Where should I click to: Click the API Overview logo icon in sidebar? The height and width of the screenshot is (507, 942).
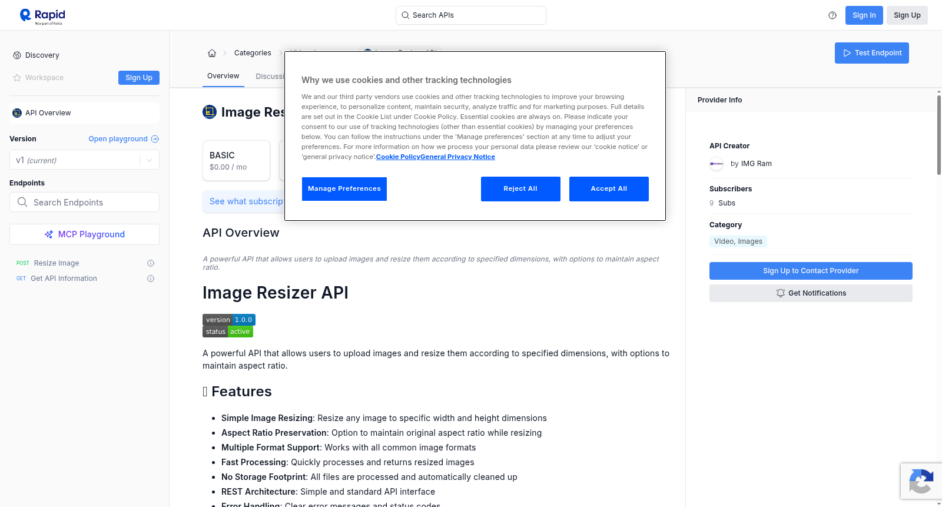tap(17, 113)
